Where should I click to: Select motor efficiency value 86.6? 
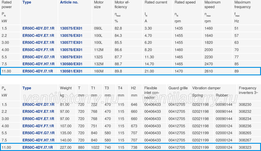[118, 50]
